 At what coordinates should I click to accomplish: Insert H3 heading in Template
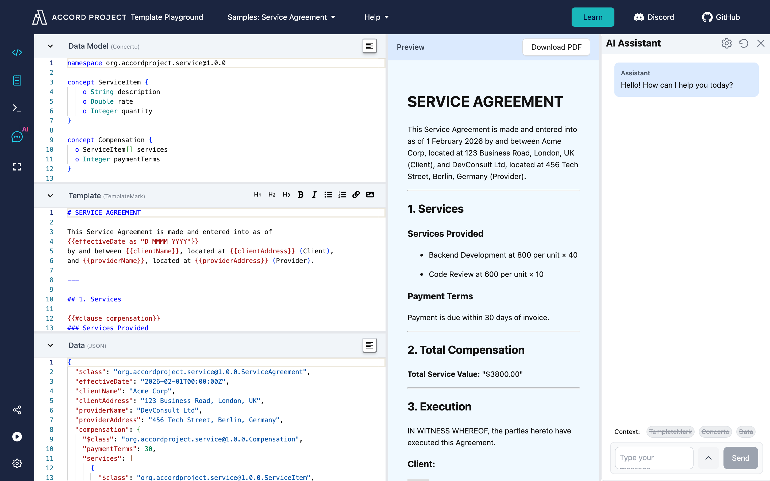[x=286, y=195]
